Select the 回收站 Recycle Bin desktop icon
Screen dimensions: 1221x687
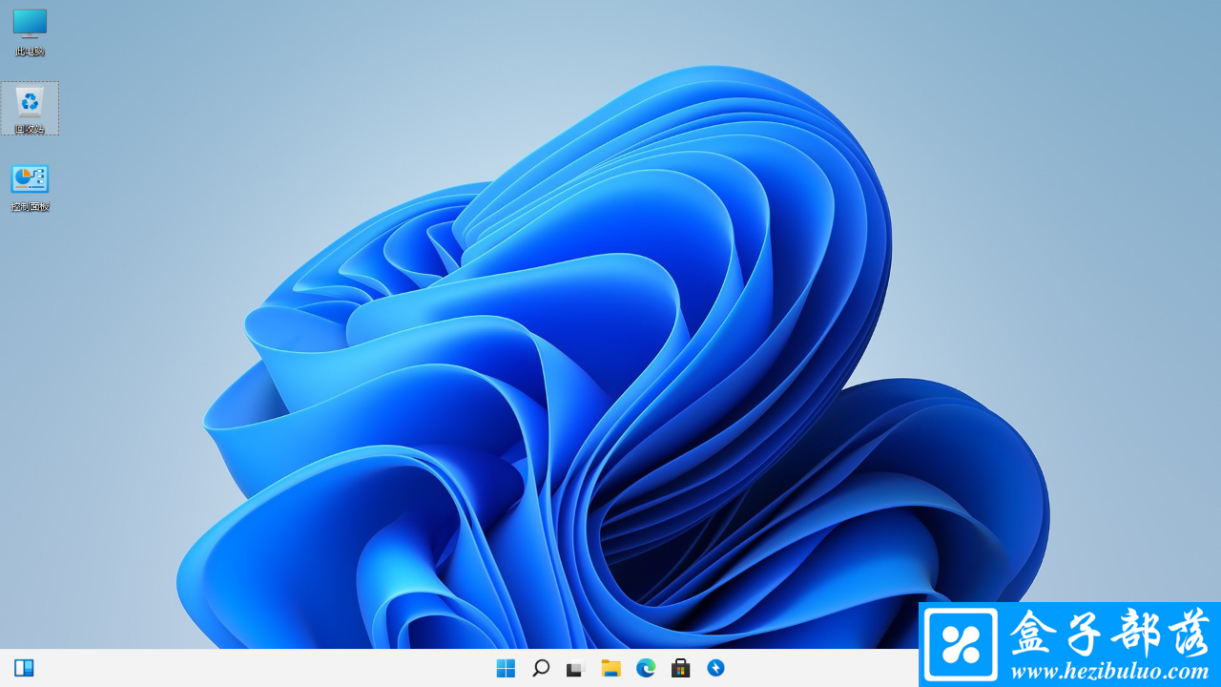point(30,108)
